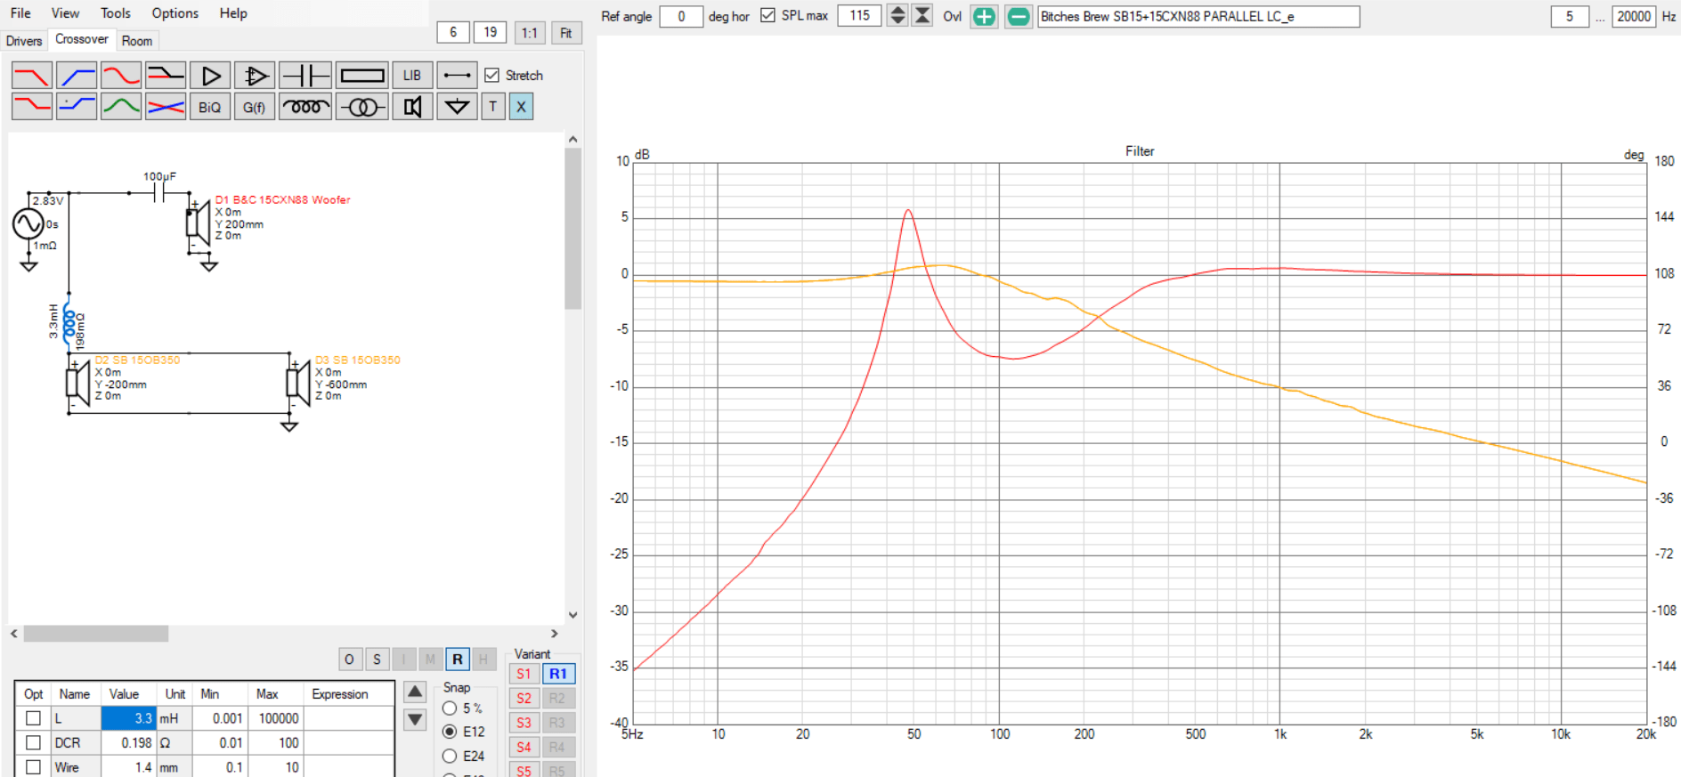Image resolution: width=1681 pixels, height=777 pixels.
Task: Select the low-shelf filter block icon
Action: pyautogui.click(x=32, y=107)
